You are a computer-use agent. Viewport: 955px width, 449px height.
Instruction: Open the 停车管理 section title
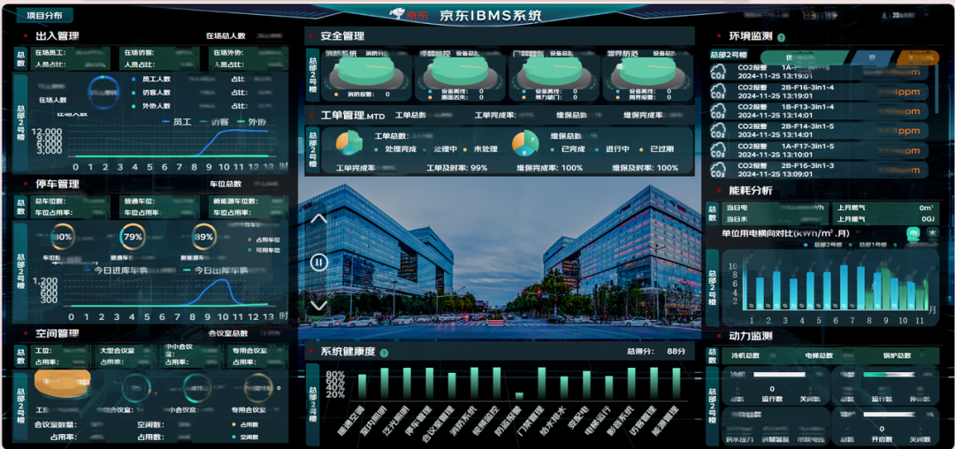[x=57, y=184]
